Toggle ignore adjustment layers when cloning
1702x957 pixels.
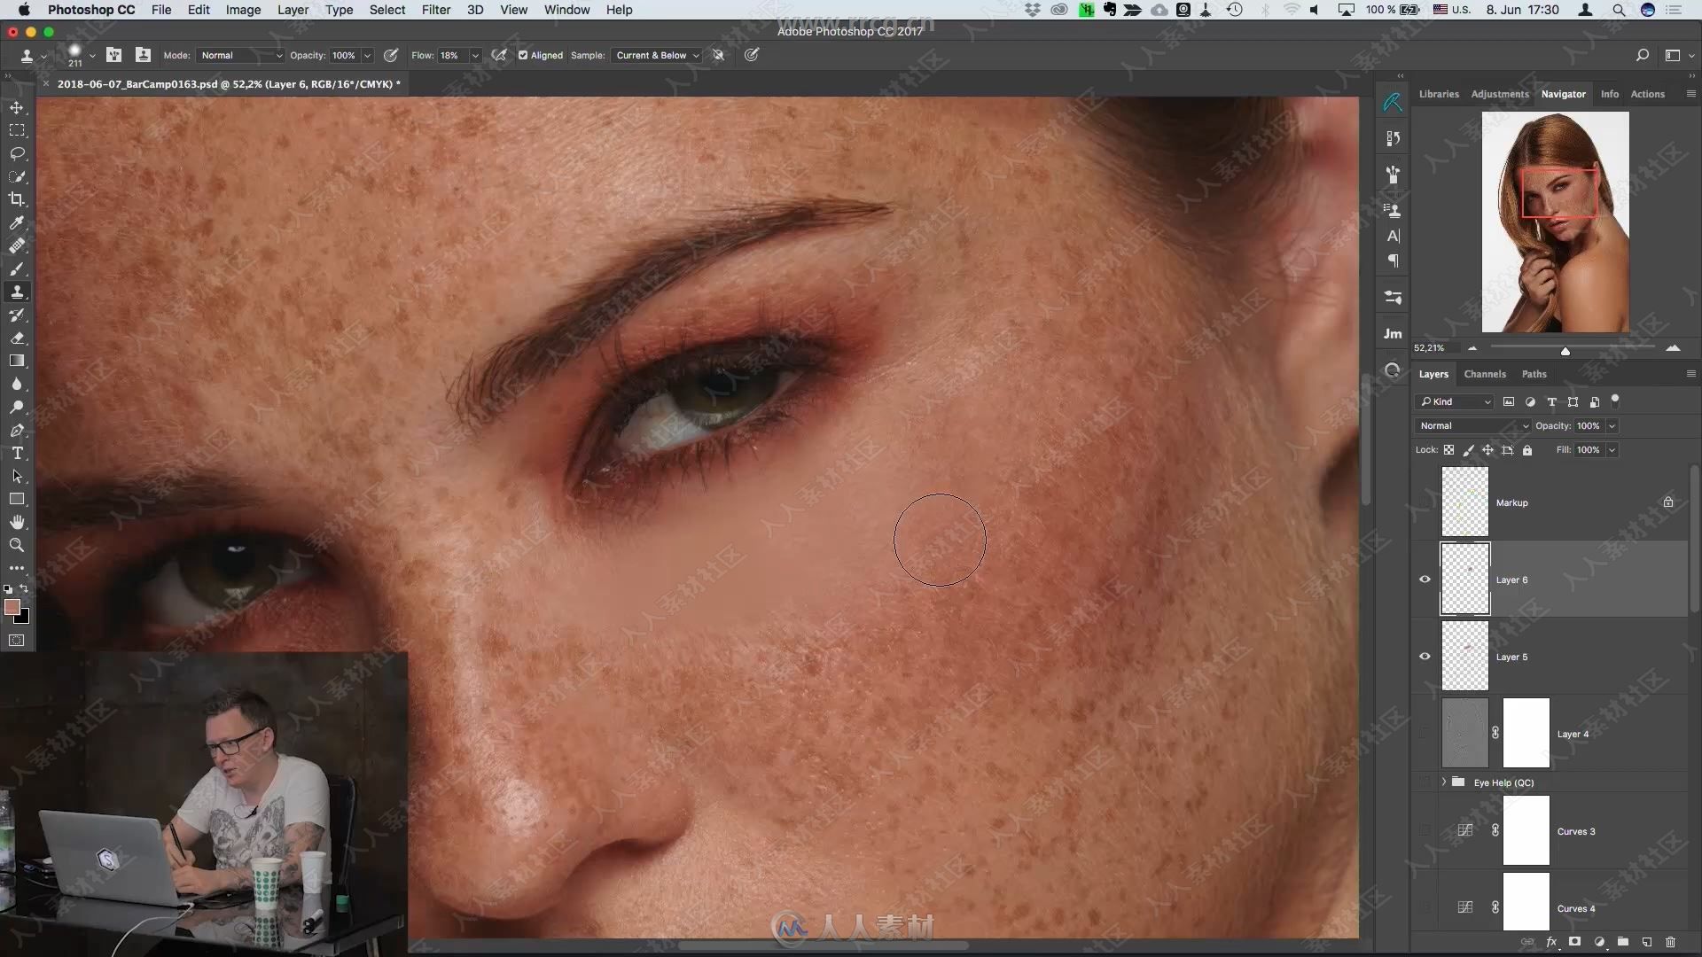[x=719, y=55]
